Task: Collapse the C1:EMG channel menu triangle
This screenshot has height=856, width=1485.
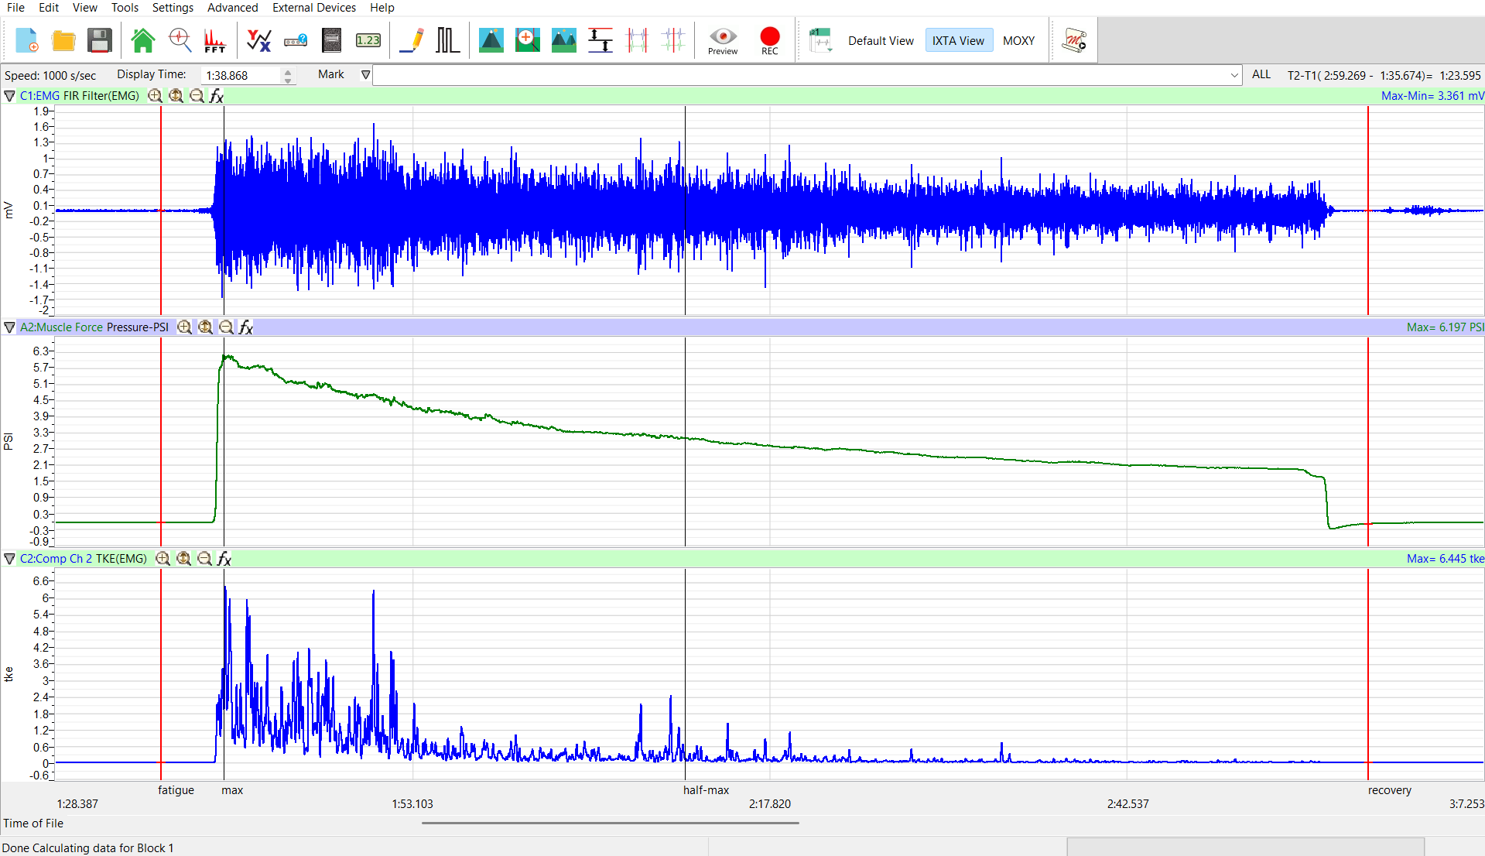Action: click(x=10, y=96)
